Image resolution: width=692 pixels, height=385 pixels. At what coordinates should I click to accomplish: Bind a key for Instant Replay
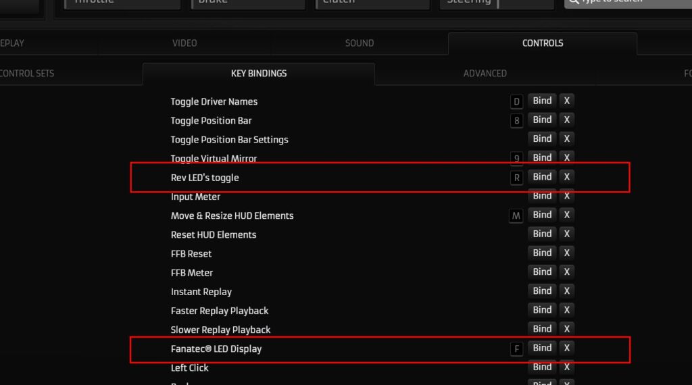tap(542, 291)
